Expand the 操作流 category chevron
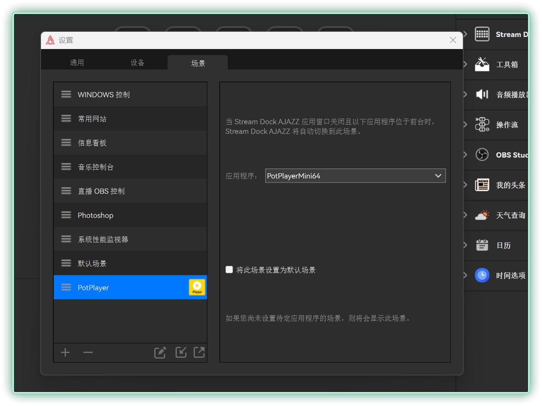 pyautogui.click(x=465, y=125)
